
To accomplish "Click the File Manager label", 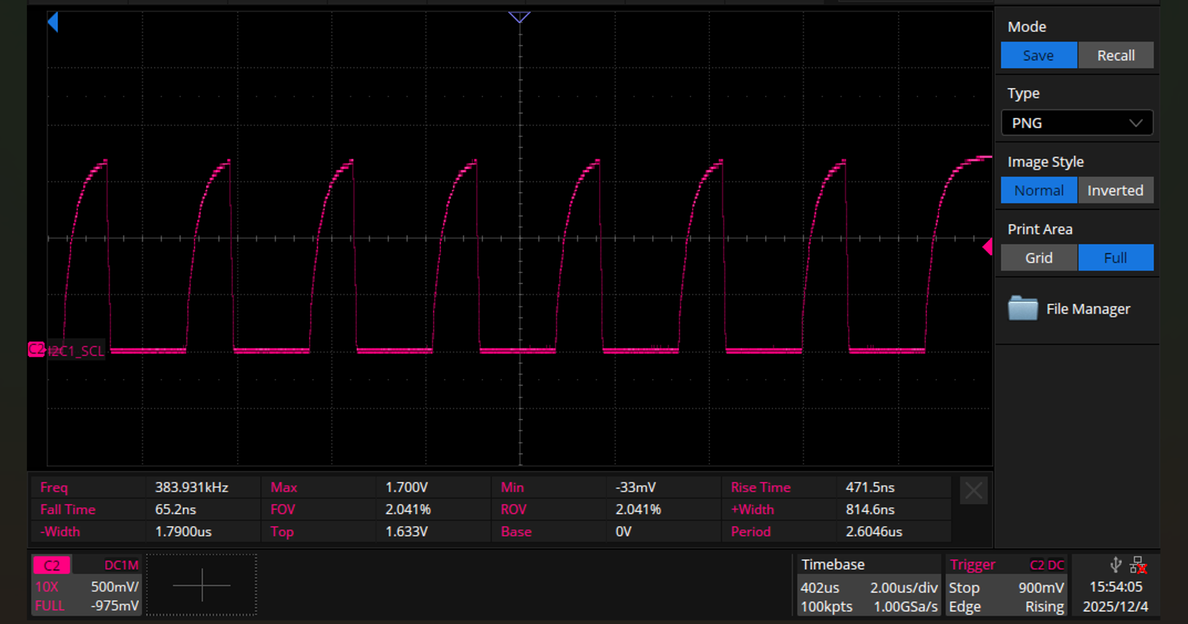I will pyautogui.click(x=1088, y=309).
